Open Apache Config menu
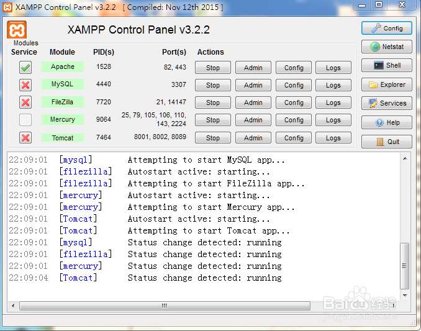421x331 pixels. [294, 68]
